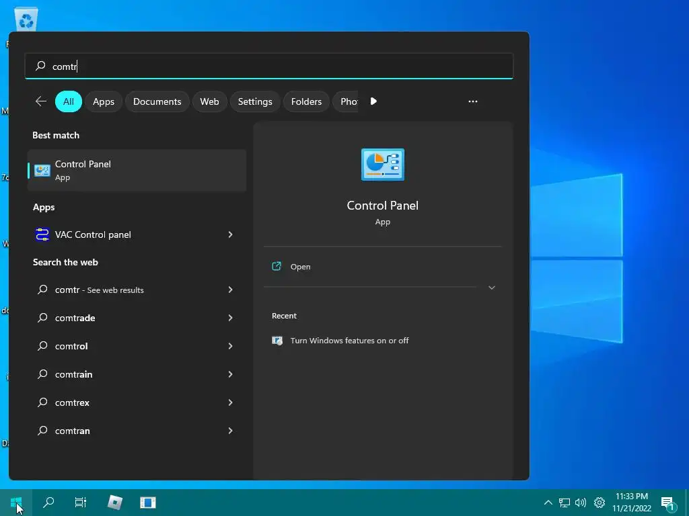The image size is (689, 516).
Task: Click the search magnifier in the search box
Action: (40, 66)
